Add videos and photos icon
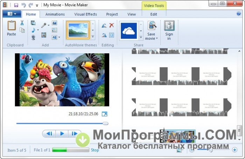This screenshot has width=245, height=159. point(33,23)
